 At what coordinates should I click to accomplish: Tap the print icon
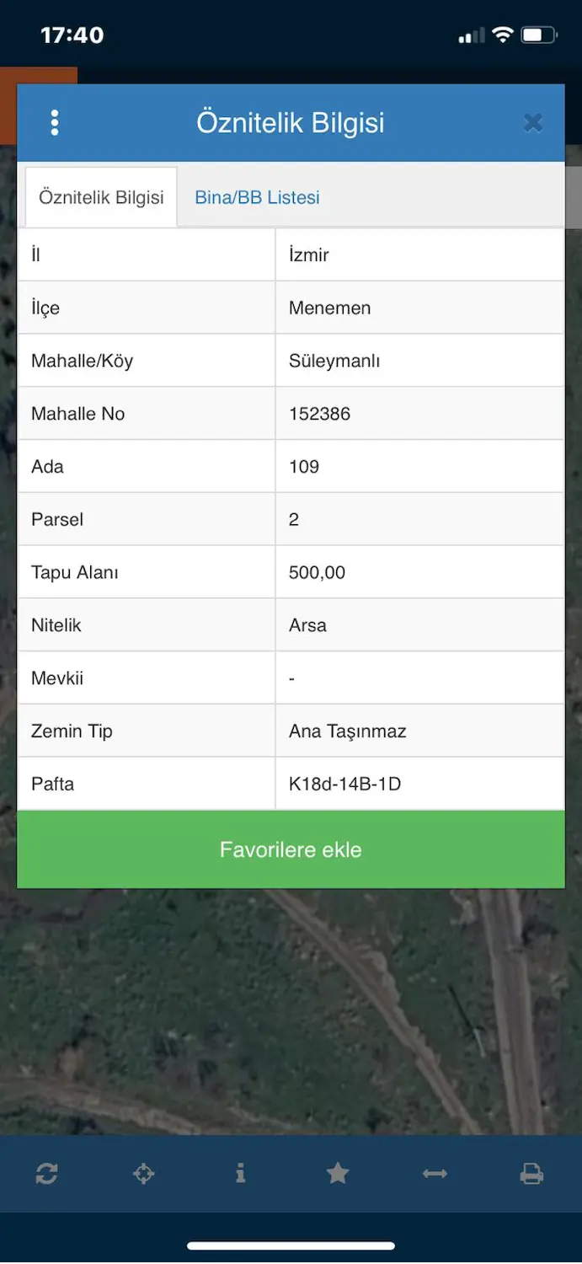531,1173
